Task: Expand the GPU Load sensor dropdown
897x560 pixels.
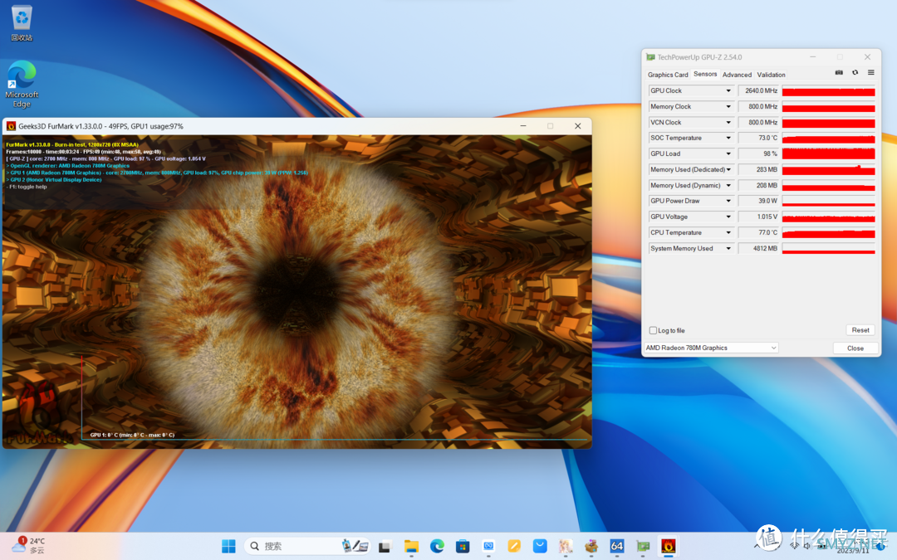Action: 728,153
